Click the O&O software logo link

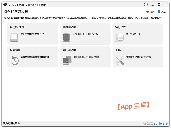coord(156,123)
